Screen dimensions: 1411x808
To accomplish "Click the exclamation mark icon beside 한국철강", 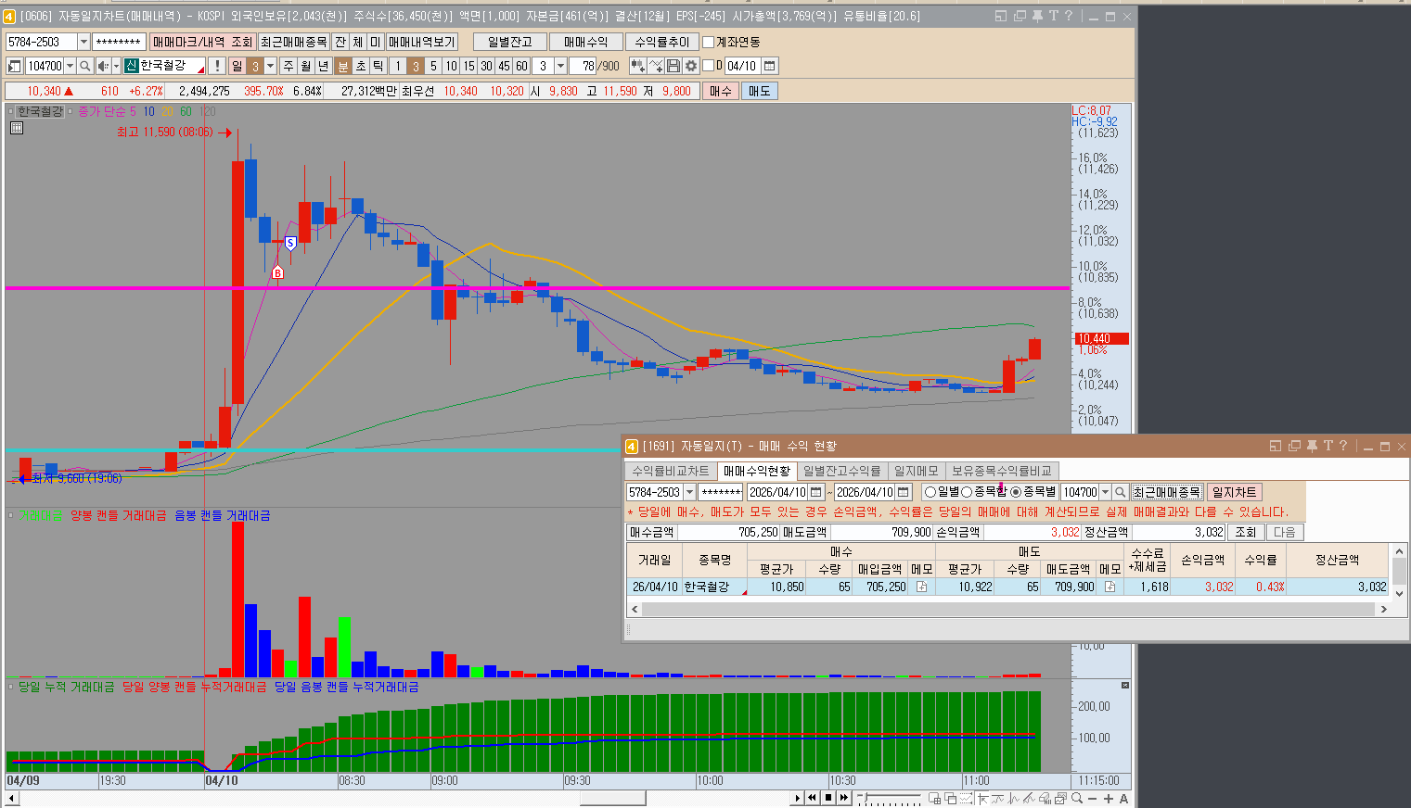I will [x=216, y=66].
